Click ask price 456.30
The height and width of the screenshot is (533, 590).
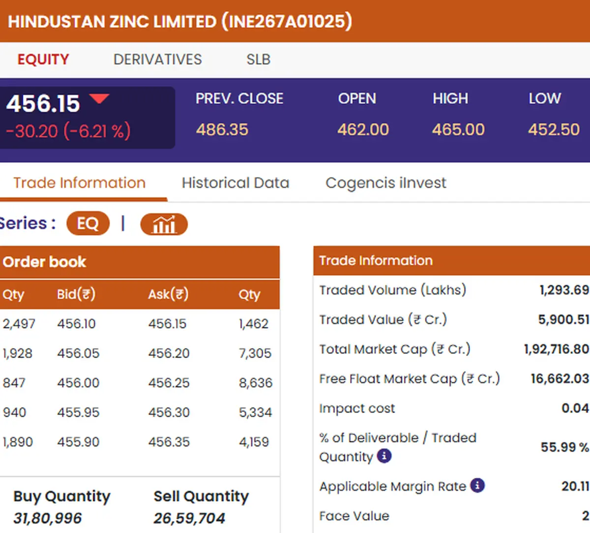[x=169, y=413]
